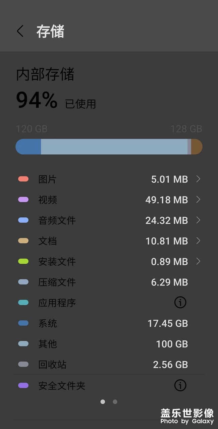Open details for 音频文件 via arrow
This screenshot has width=218, height=429.
pyautogui.click(x=199, y=220)
